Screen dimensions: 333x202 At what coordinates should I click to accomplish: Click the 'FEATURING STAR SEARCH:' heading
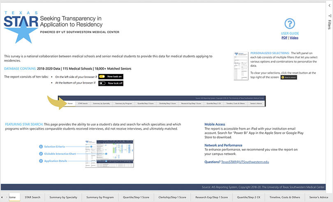pos(24,124)
